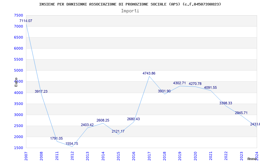Select the 4270.78 data label

pos(195,84)
